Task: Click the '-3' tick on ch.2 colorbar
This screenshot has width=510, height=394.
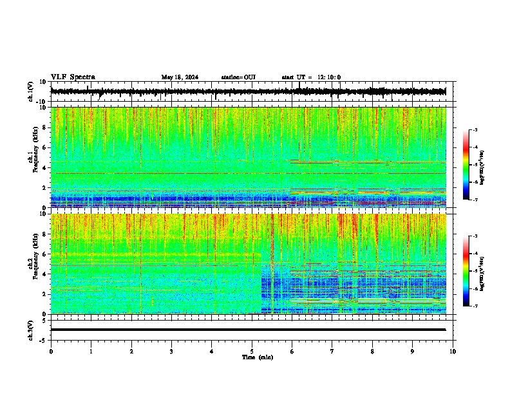Action: tap(475, 236)
